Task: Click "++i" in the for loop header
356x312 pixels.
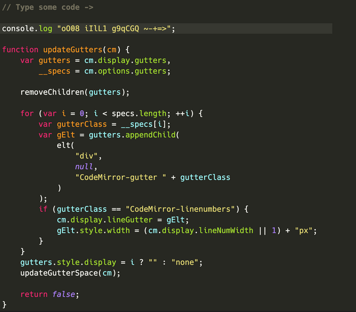Action: 182,113
